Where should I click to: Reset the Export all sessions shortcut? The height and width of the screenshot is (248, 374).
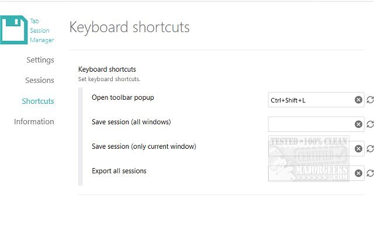[x=370, y=173]
